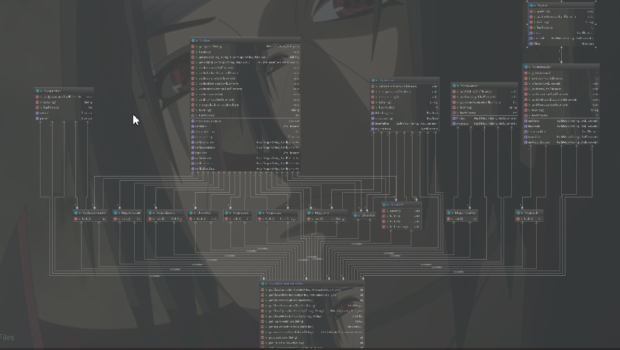620x350 pixels.
Task: Click the class icon in the Myinterface header
Action: [373, 80]
